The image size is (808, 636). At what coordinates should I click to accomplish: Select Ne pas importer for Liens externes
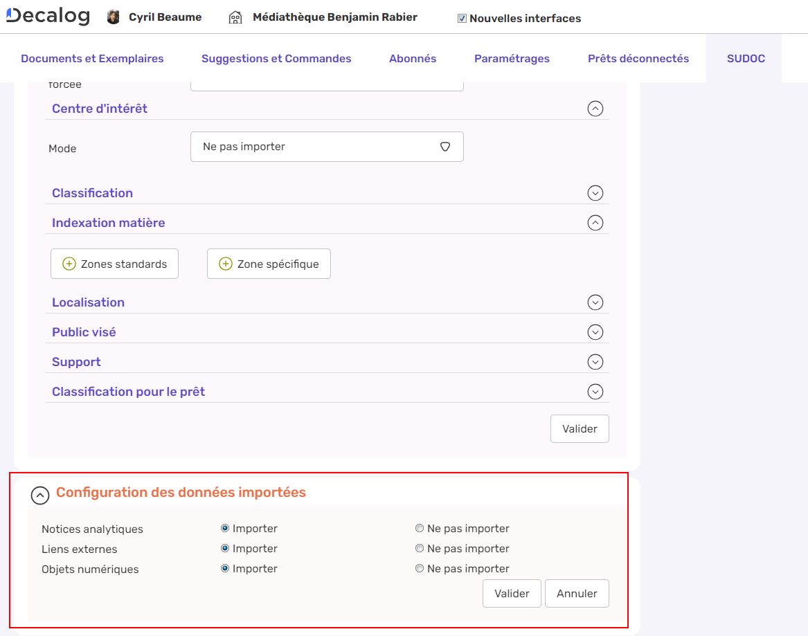coord(420,549)
